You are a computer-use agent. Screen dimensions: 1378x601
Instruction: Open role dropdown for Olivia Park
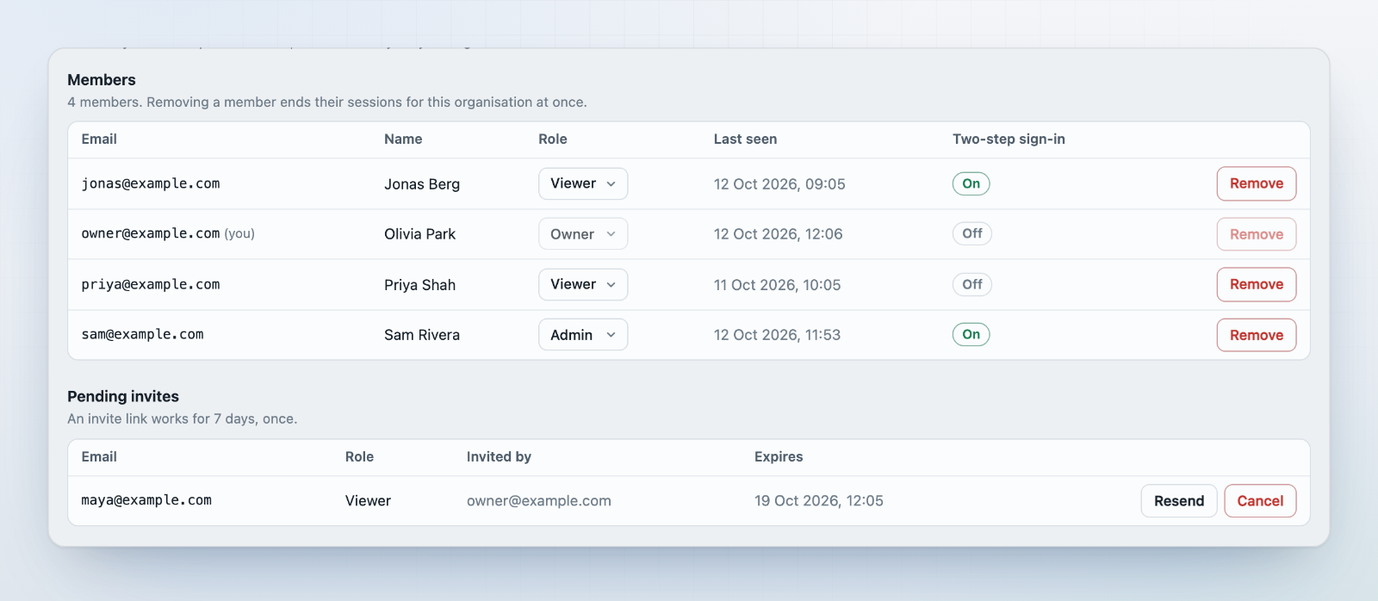pos(583,234)
